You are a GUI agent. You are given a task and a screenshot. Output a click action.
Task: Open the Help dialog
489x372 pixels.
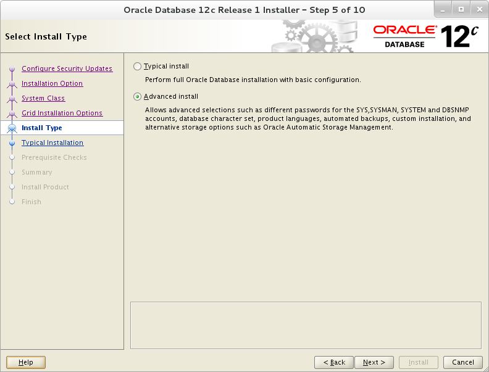point(26,362)
